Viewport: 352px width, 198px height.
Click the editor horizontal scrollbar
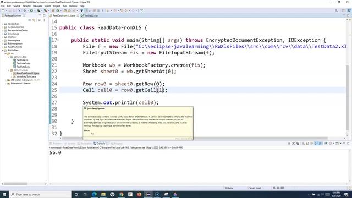[x=195, y=138]
